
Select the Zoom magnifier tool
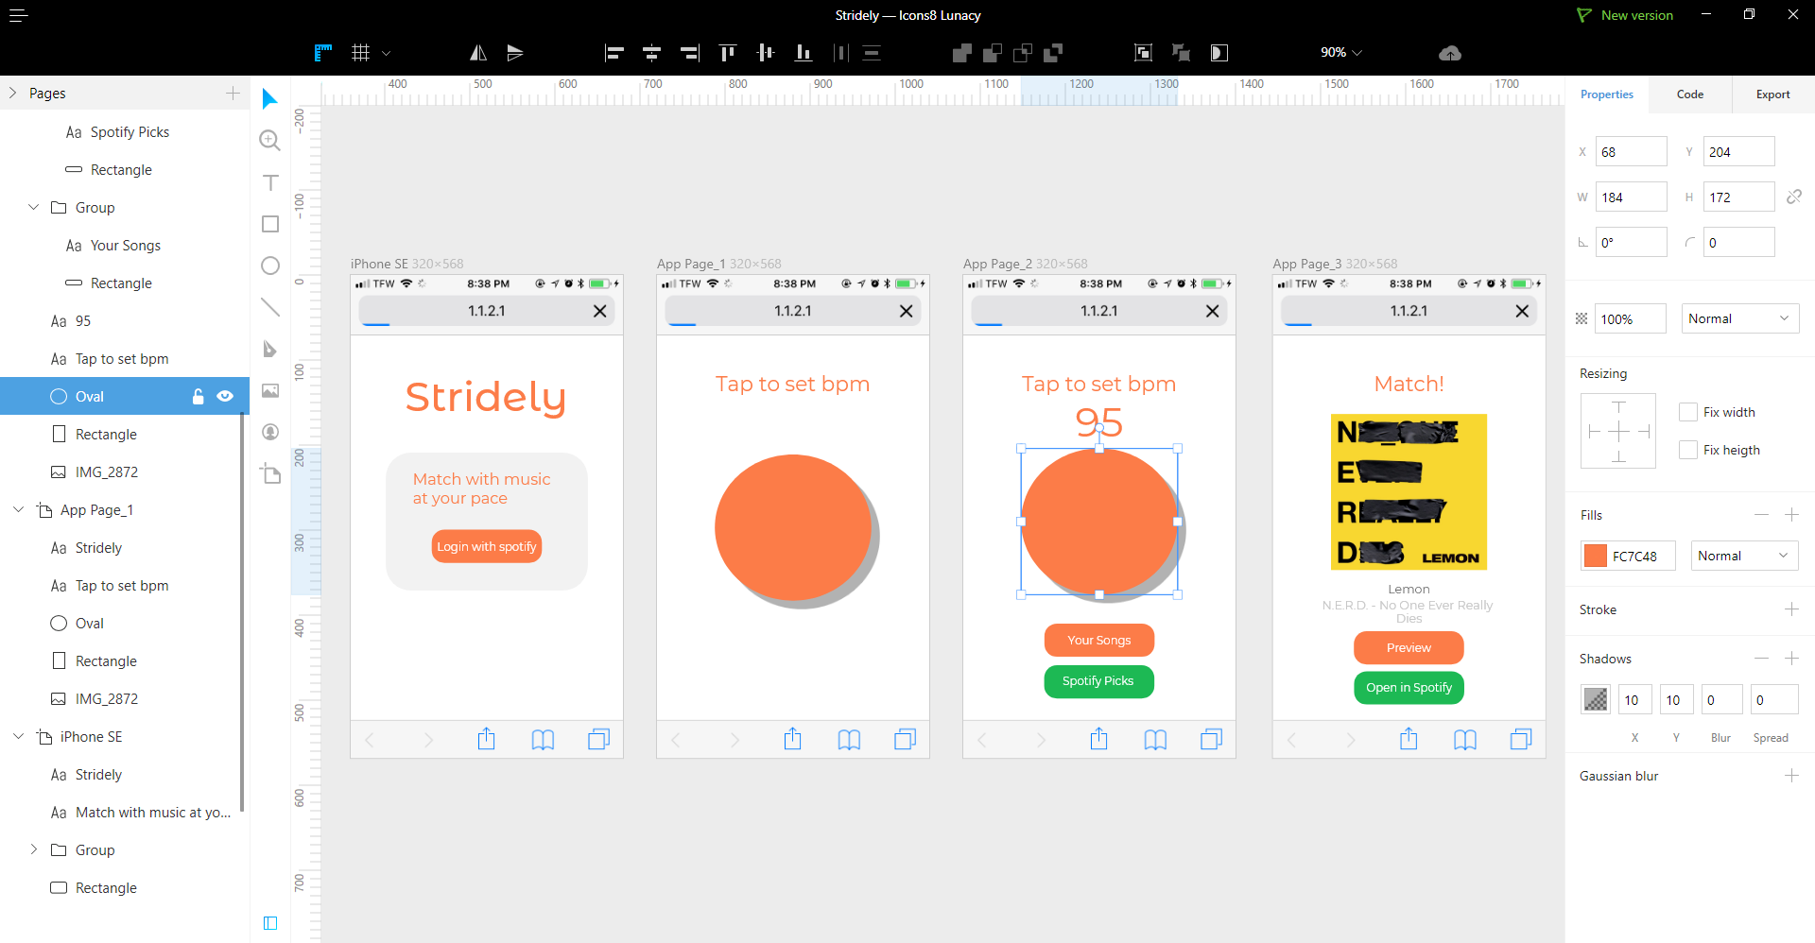coord(270,141)
